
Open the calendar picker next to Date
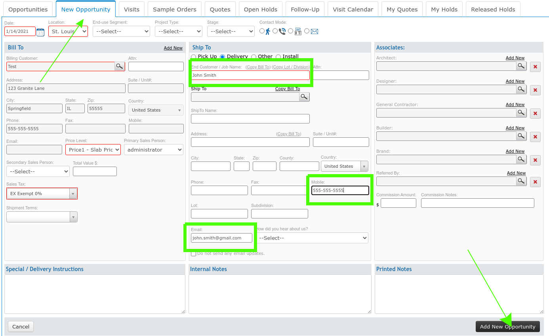(40, 32)
